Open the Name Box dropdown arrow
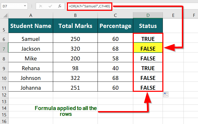 [25, 6]
